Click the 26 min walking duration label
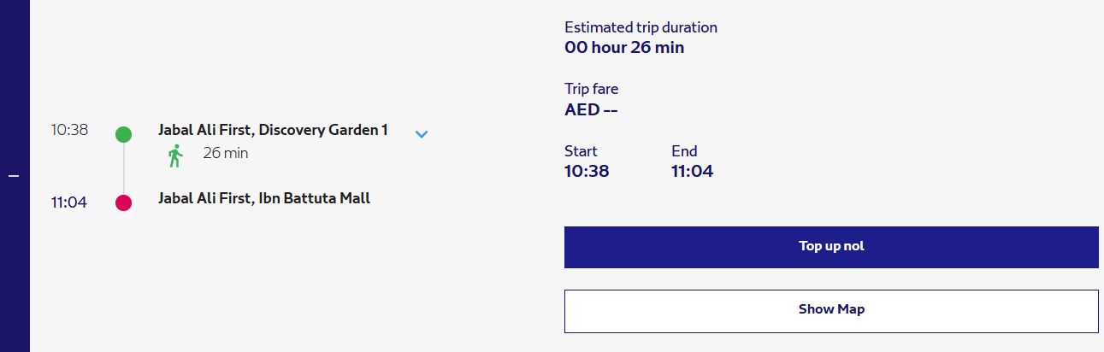This screenshot has width=1104, height=352. pyautogui.click(x=225, y=154)
